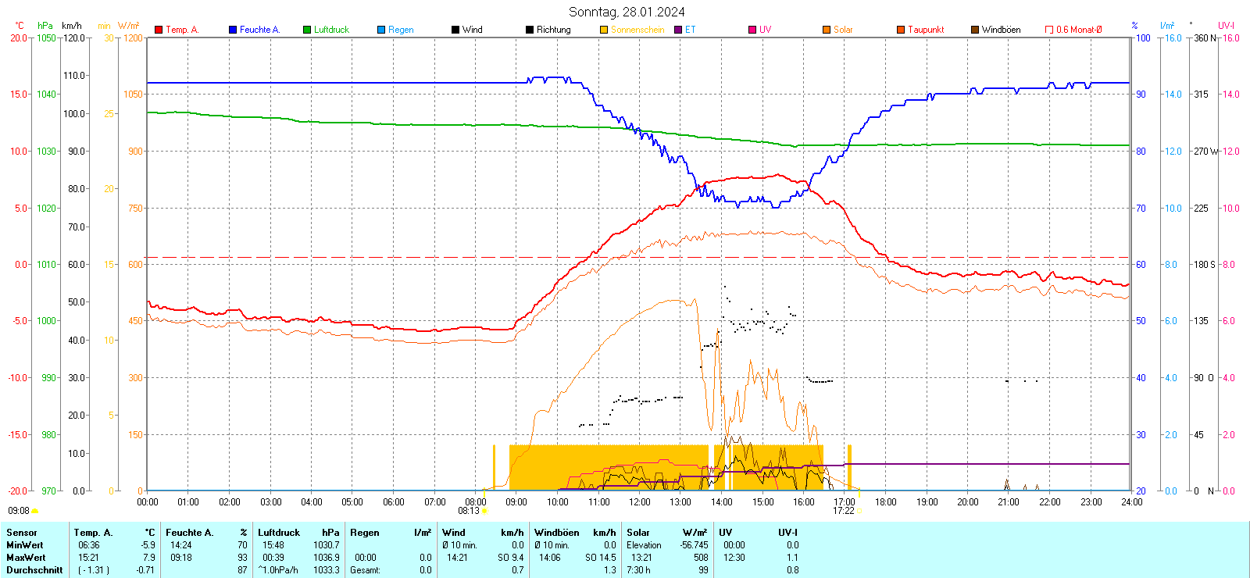Click the MaxWert temperature value 7.9
This screenshot has height=578, width=1250.
148,558
